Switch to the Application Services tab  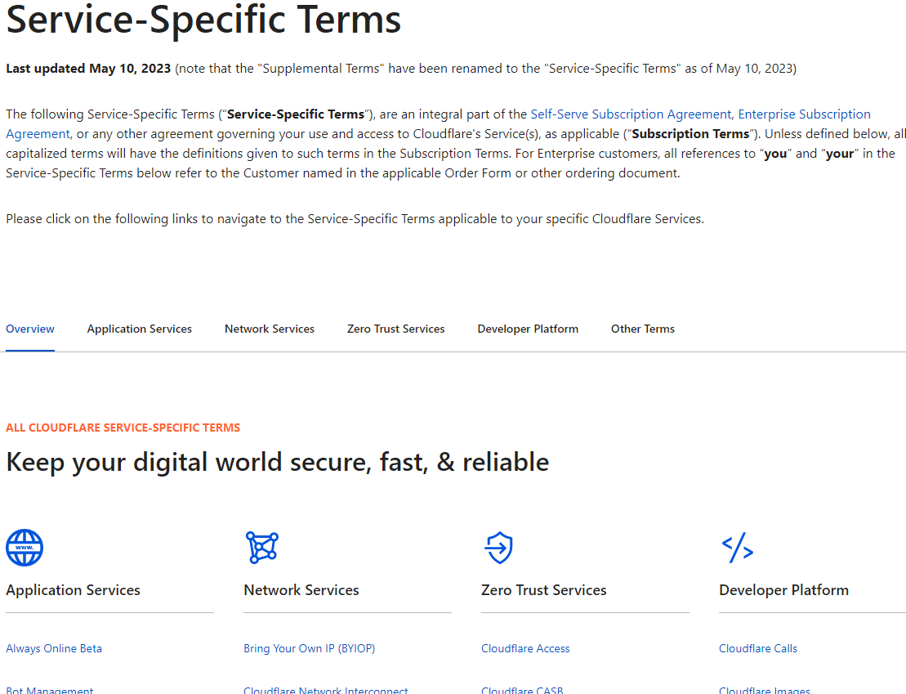point(140,329)
